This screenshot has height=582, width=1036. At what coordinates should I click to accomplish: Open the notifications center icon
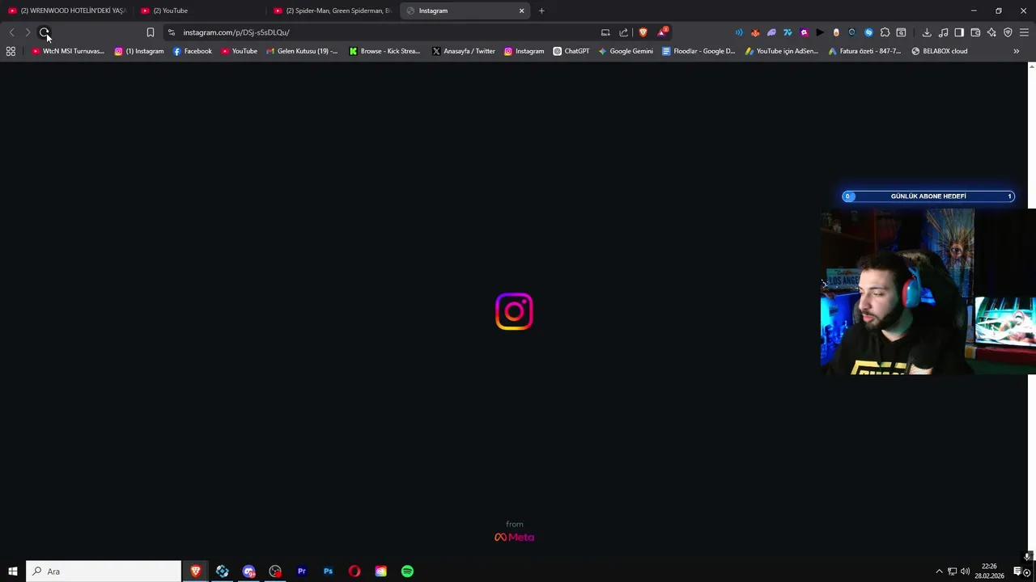1017,571
